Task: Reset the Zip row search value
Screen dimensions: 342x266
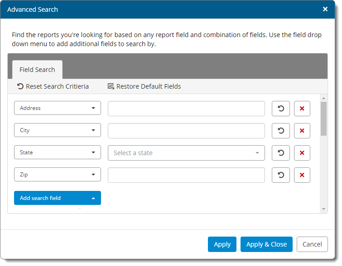Action: [280, 175]
